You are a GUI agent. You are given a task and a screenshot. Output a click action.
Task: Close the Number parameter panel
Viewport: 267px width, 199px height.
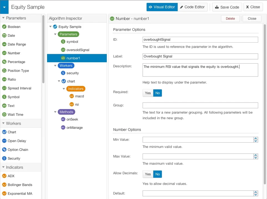pyautogui.click(x=252, y=19)
